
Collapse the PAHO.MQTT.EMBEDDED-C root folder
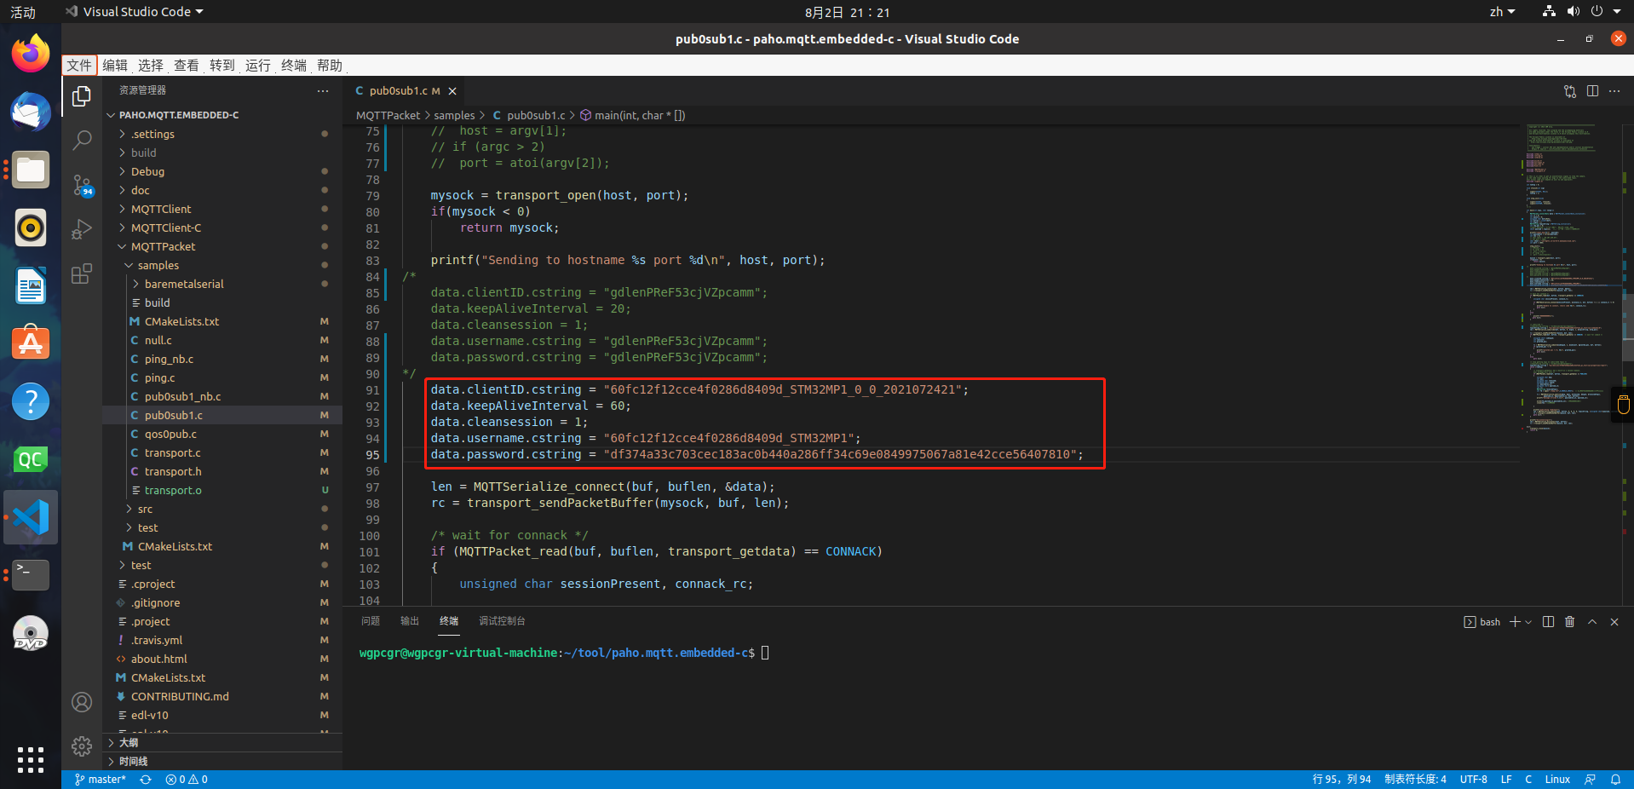[x=222, y=115]
